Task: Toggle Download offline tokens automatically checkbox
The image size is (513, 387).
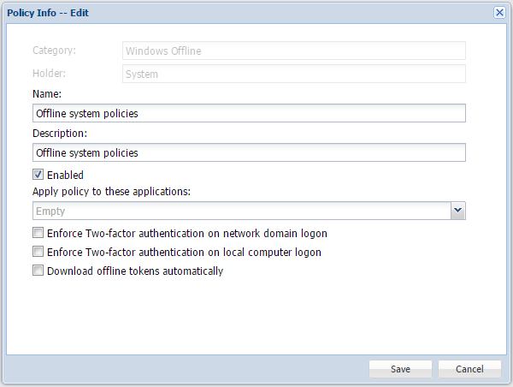Action: [38, 271]
